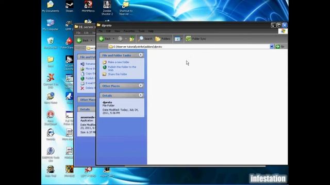Click the grayed Forward arrow in dproto toolbar
This screenshot has width=330, height=185.
tap(120, 39)
